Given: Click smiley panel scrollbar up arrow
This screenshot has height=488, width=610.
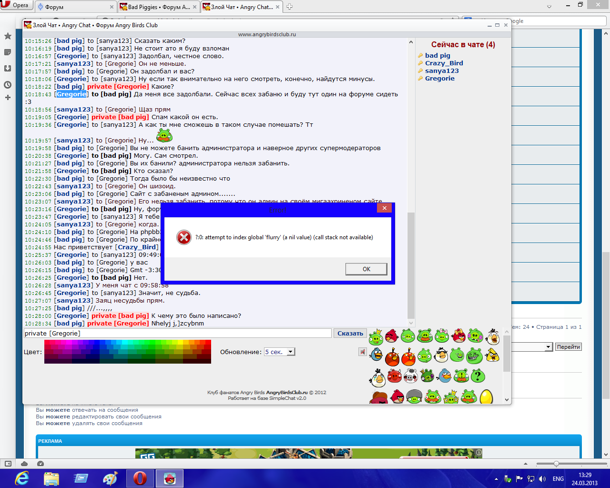Looking at the screenshot, I should [x=507, y=332].
